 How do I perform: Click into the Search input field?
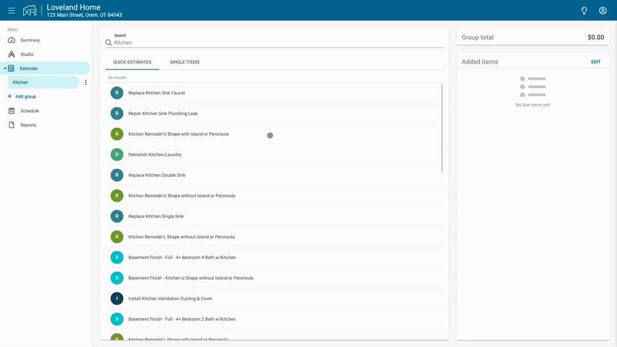pos(276,42)
